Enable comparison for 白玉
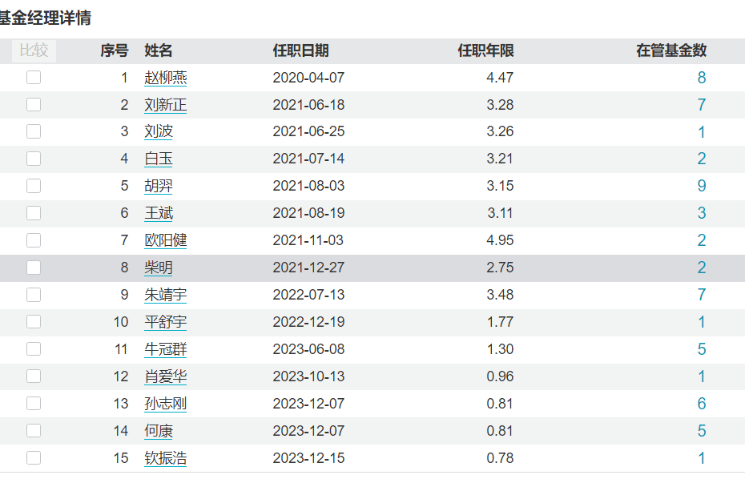The image size is (745, 479). (x=33, y=159)
